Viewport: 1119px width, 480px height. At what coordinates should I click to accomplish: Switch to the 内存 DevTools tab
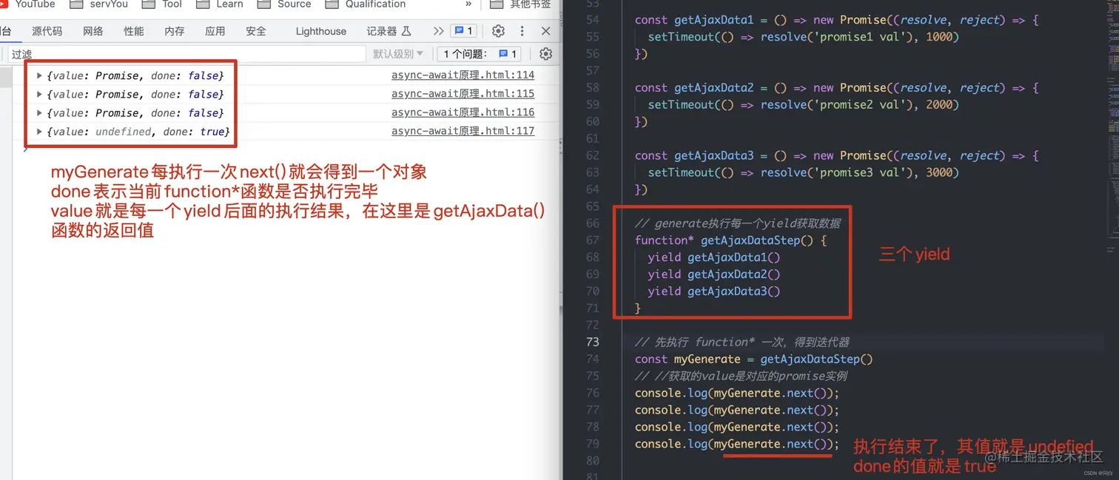click(x=175, y=31)
